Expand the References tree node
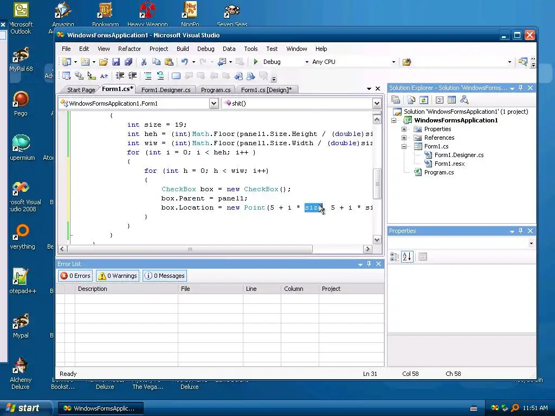The width and height of the screenshot is (555, 416). pos(404,138)
